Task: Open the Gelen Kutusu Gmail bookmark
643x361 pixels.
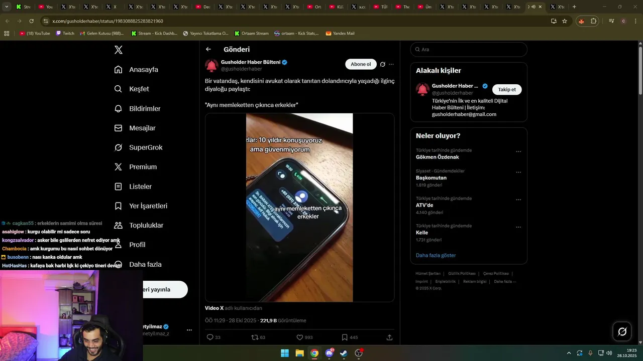Action: point(101,33)
